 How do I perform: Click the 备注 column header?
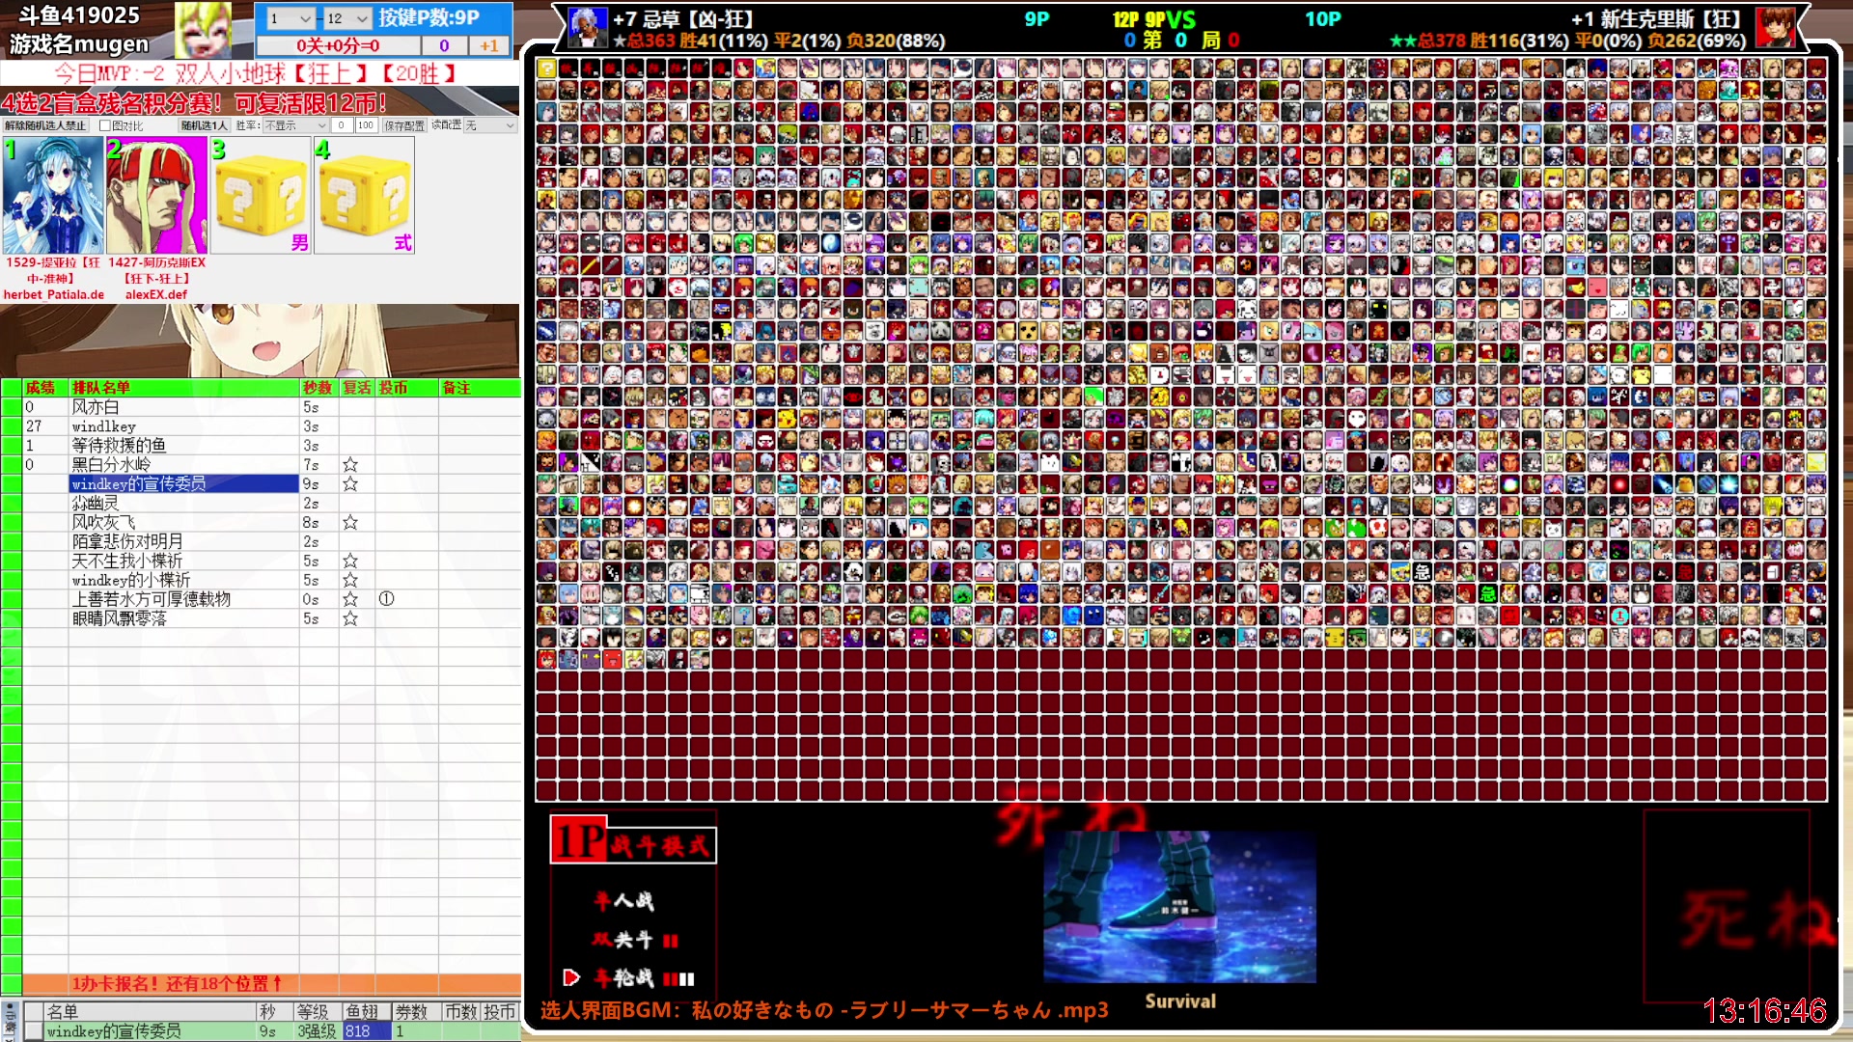pyautogui.click(x=480, y=388)
